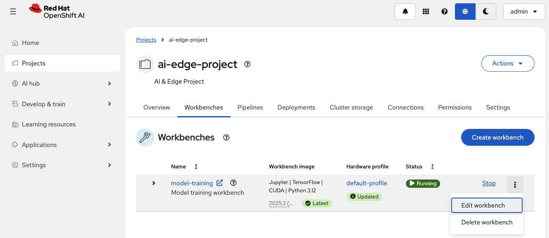The image size is (549, 238).
Task: Open the application launcher grid icon
Action: pyautogui.click(x=426, y=12)
